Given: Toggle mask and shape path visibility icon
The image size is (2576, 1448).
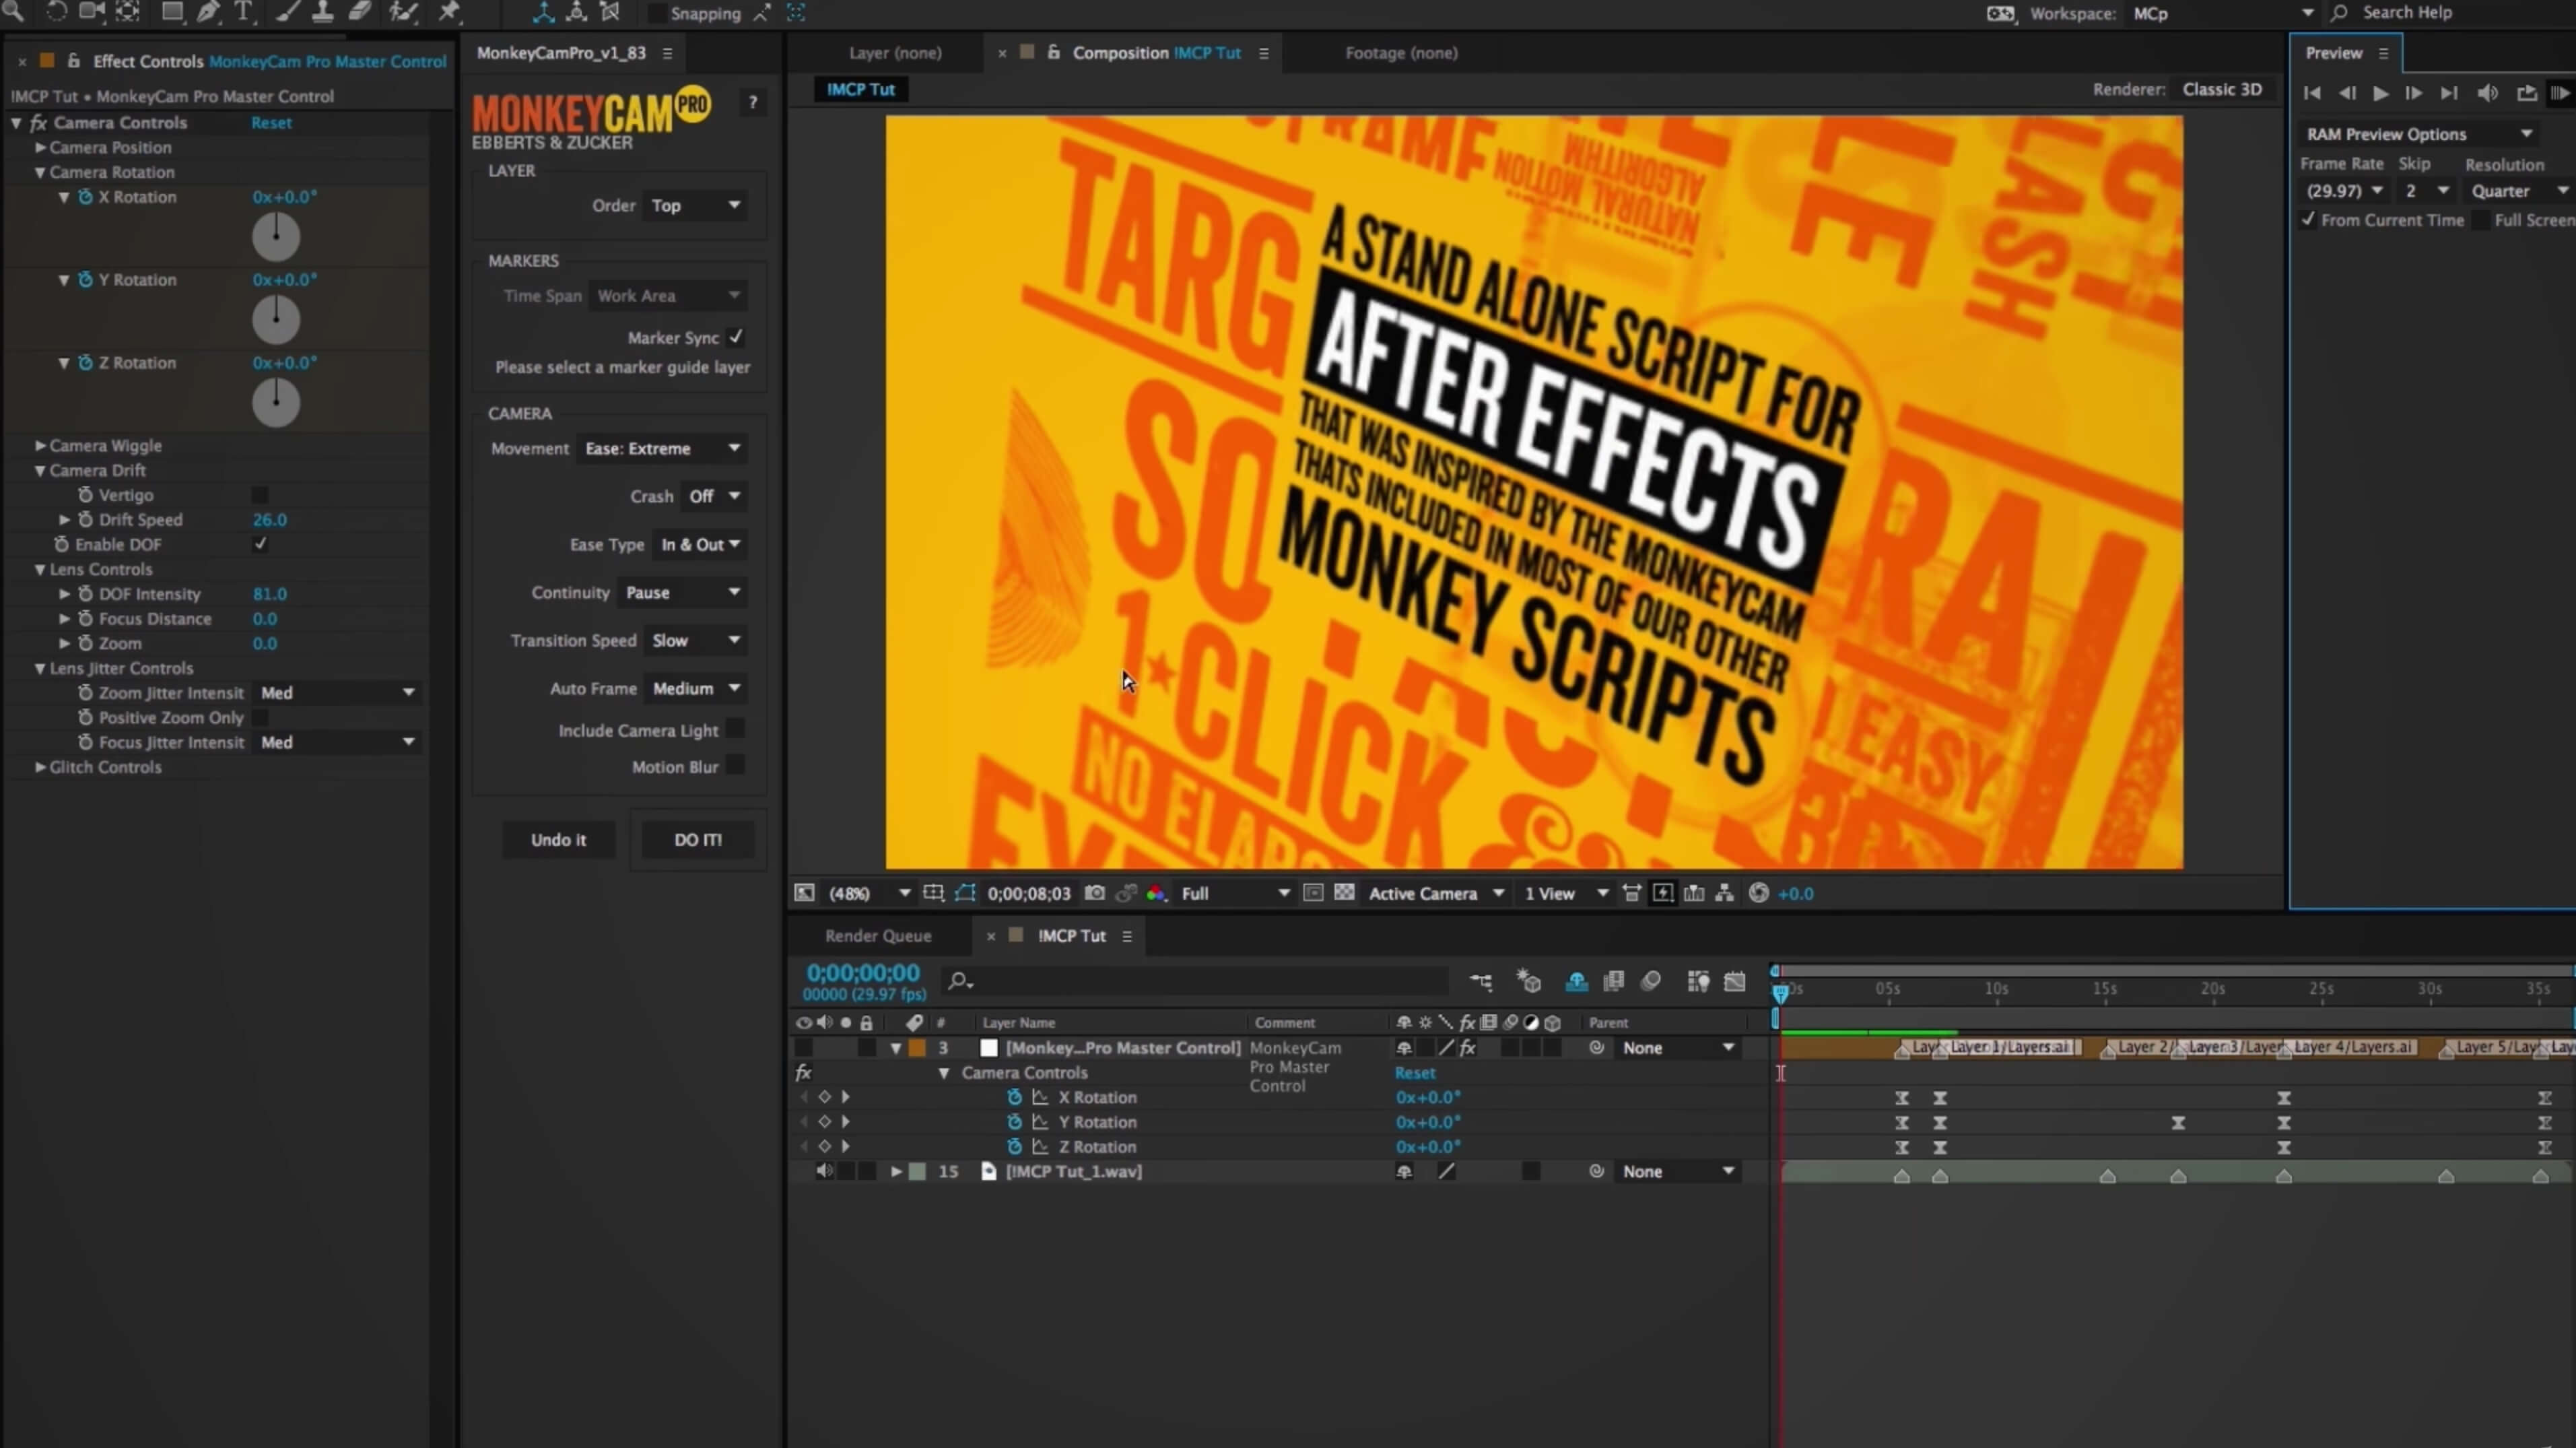Looking at the screenshot, I should (x=965, y=892).
